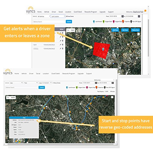Click the Engine Start pin in the trips window legend
The image size is (153, 153).
click(x=77, y=88)
